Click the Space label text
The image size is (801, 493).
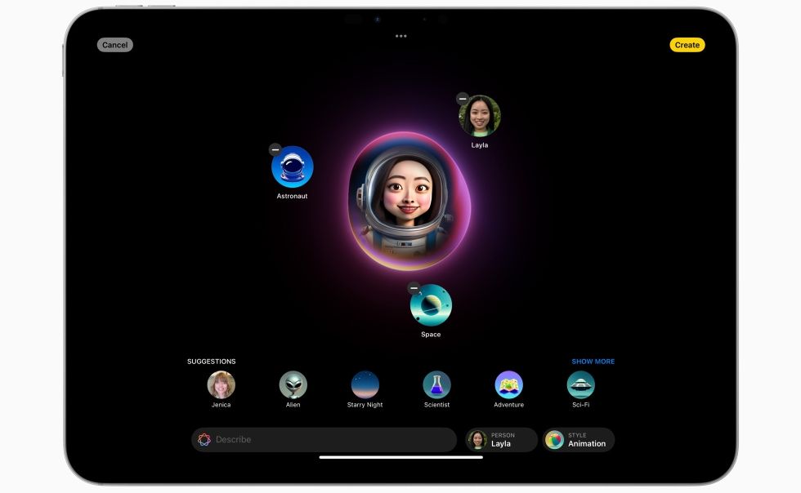click(x=431, y=335)
